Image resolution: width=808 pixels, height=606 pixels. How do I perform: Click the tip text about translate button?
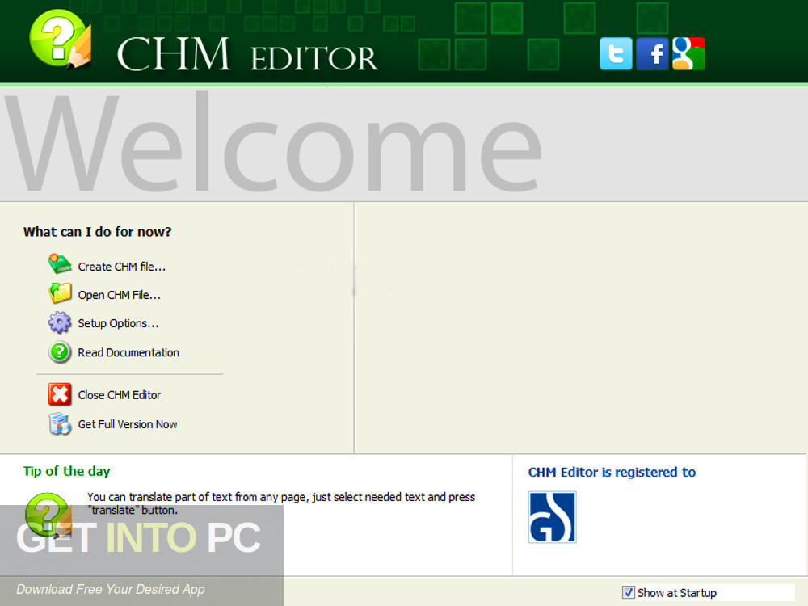pyautogui.click(x=281, y=503)
